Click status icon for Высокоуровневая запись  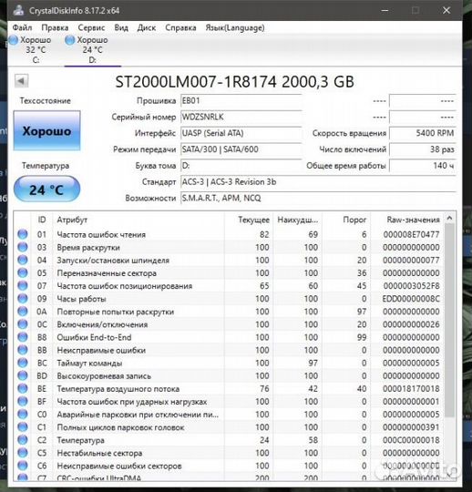pyautogui.click(x=23, y=376)
